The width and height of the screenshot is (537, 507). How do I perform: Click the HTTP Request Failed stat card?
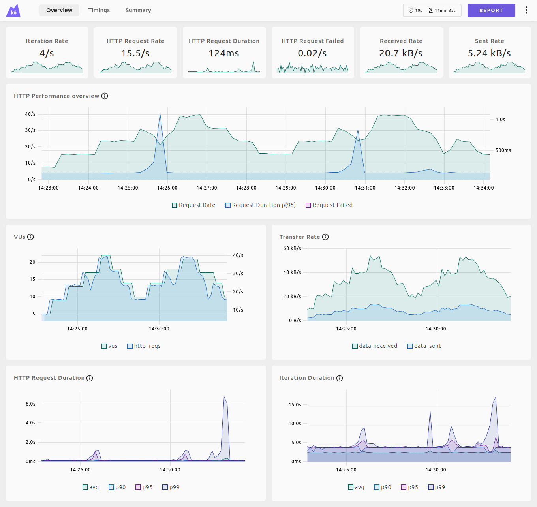312,52
